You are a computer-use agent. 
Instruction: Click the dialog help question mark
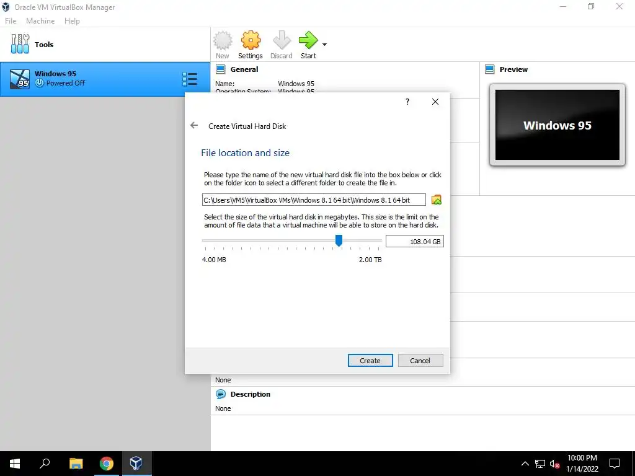(407, 102)
